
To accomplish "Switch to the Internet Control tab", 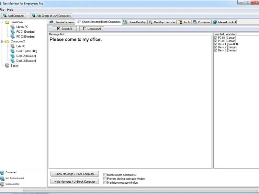I will 224,22.
